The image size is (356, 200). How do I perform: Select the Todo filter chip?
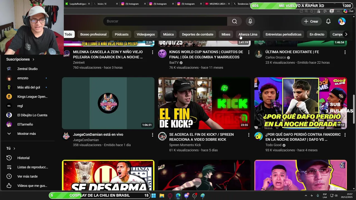(68, 34)
